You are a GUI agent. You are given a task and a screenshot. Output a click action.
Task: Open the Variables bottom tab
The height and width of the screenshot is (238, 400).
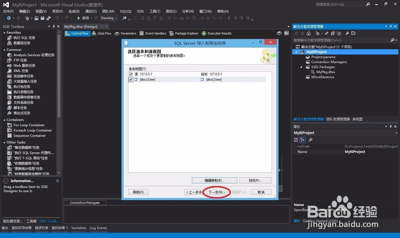78,228
